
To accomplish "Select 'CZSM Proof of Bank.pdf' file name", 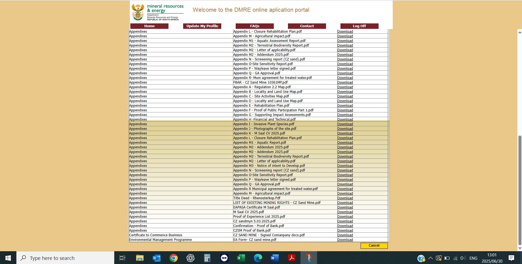I will [252, 230].
